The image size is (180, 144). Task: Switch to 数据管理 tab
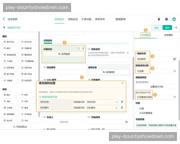(120, 19)
